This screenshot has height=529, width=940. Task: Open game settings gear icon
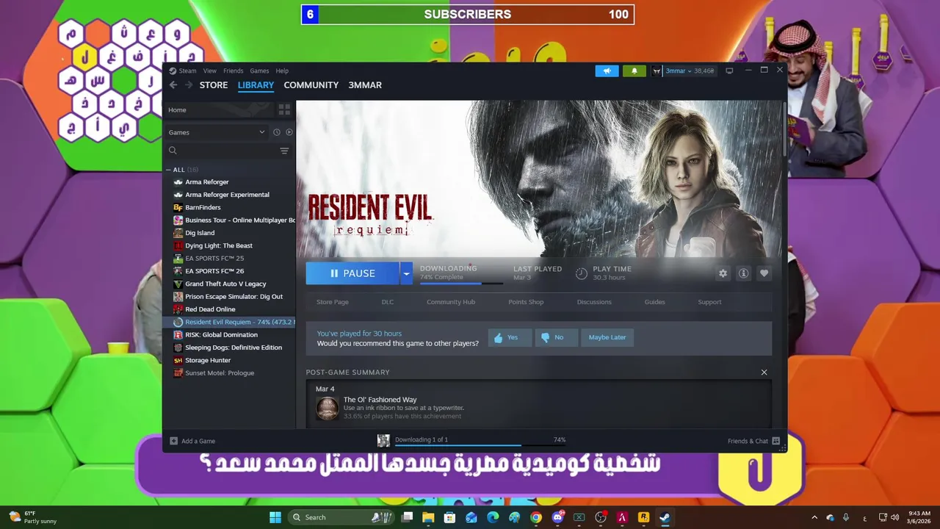click(723, 273)
